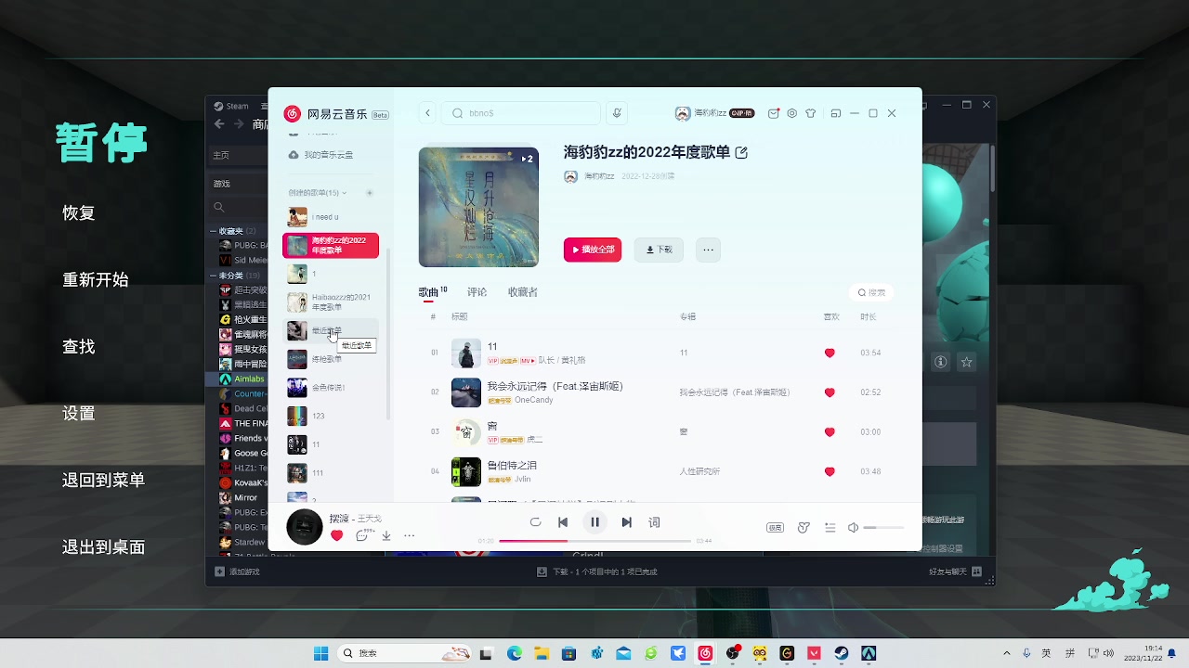Open the song 11 album thumbnail

click(x=466, y=353)
